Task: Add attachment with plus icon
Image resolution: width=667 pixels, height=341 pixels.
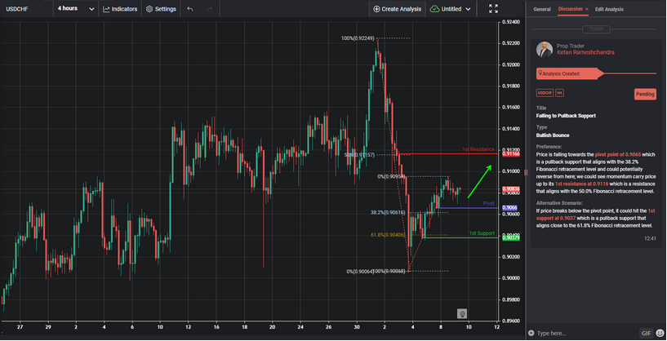Action: [x=530, y=333]
